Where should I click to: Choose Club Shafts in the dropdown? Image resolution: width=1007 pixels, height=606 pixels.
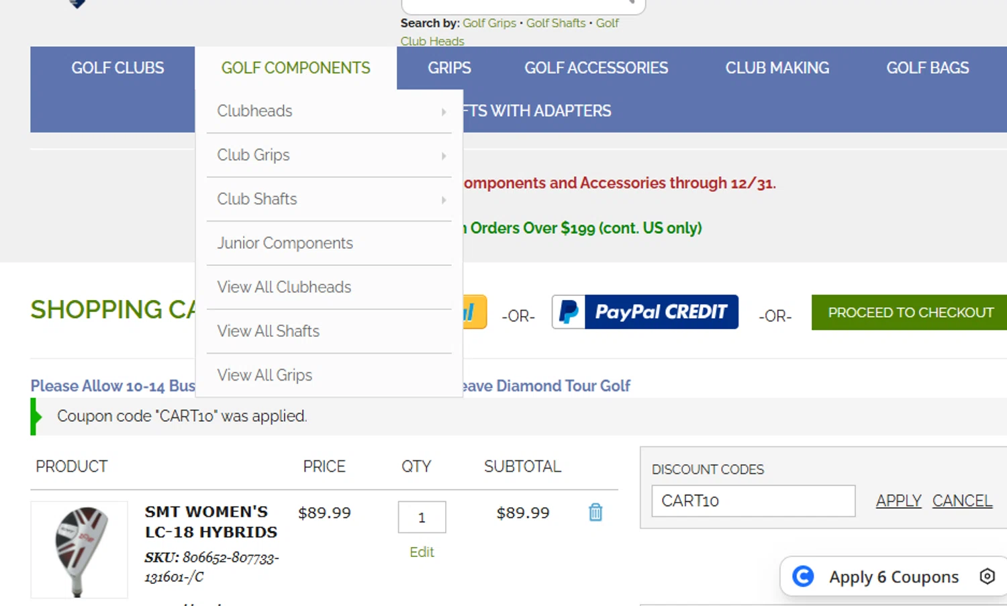pos(329,199)
